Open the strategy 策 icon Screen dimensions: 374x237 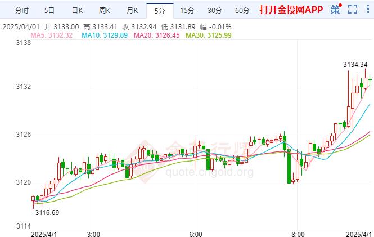(x=336, y=10)
